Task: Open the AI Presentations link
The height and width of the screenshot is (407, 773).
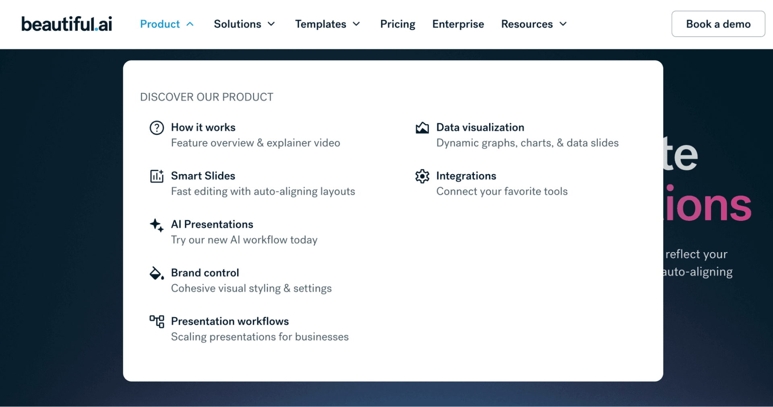Action: (x=212, y=224)
